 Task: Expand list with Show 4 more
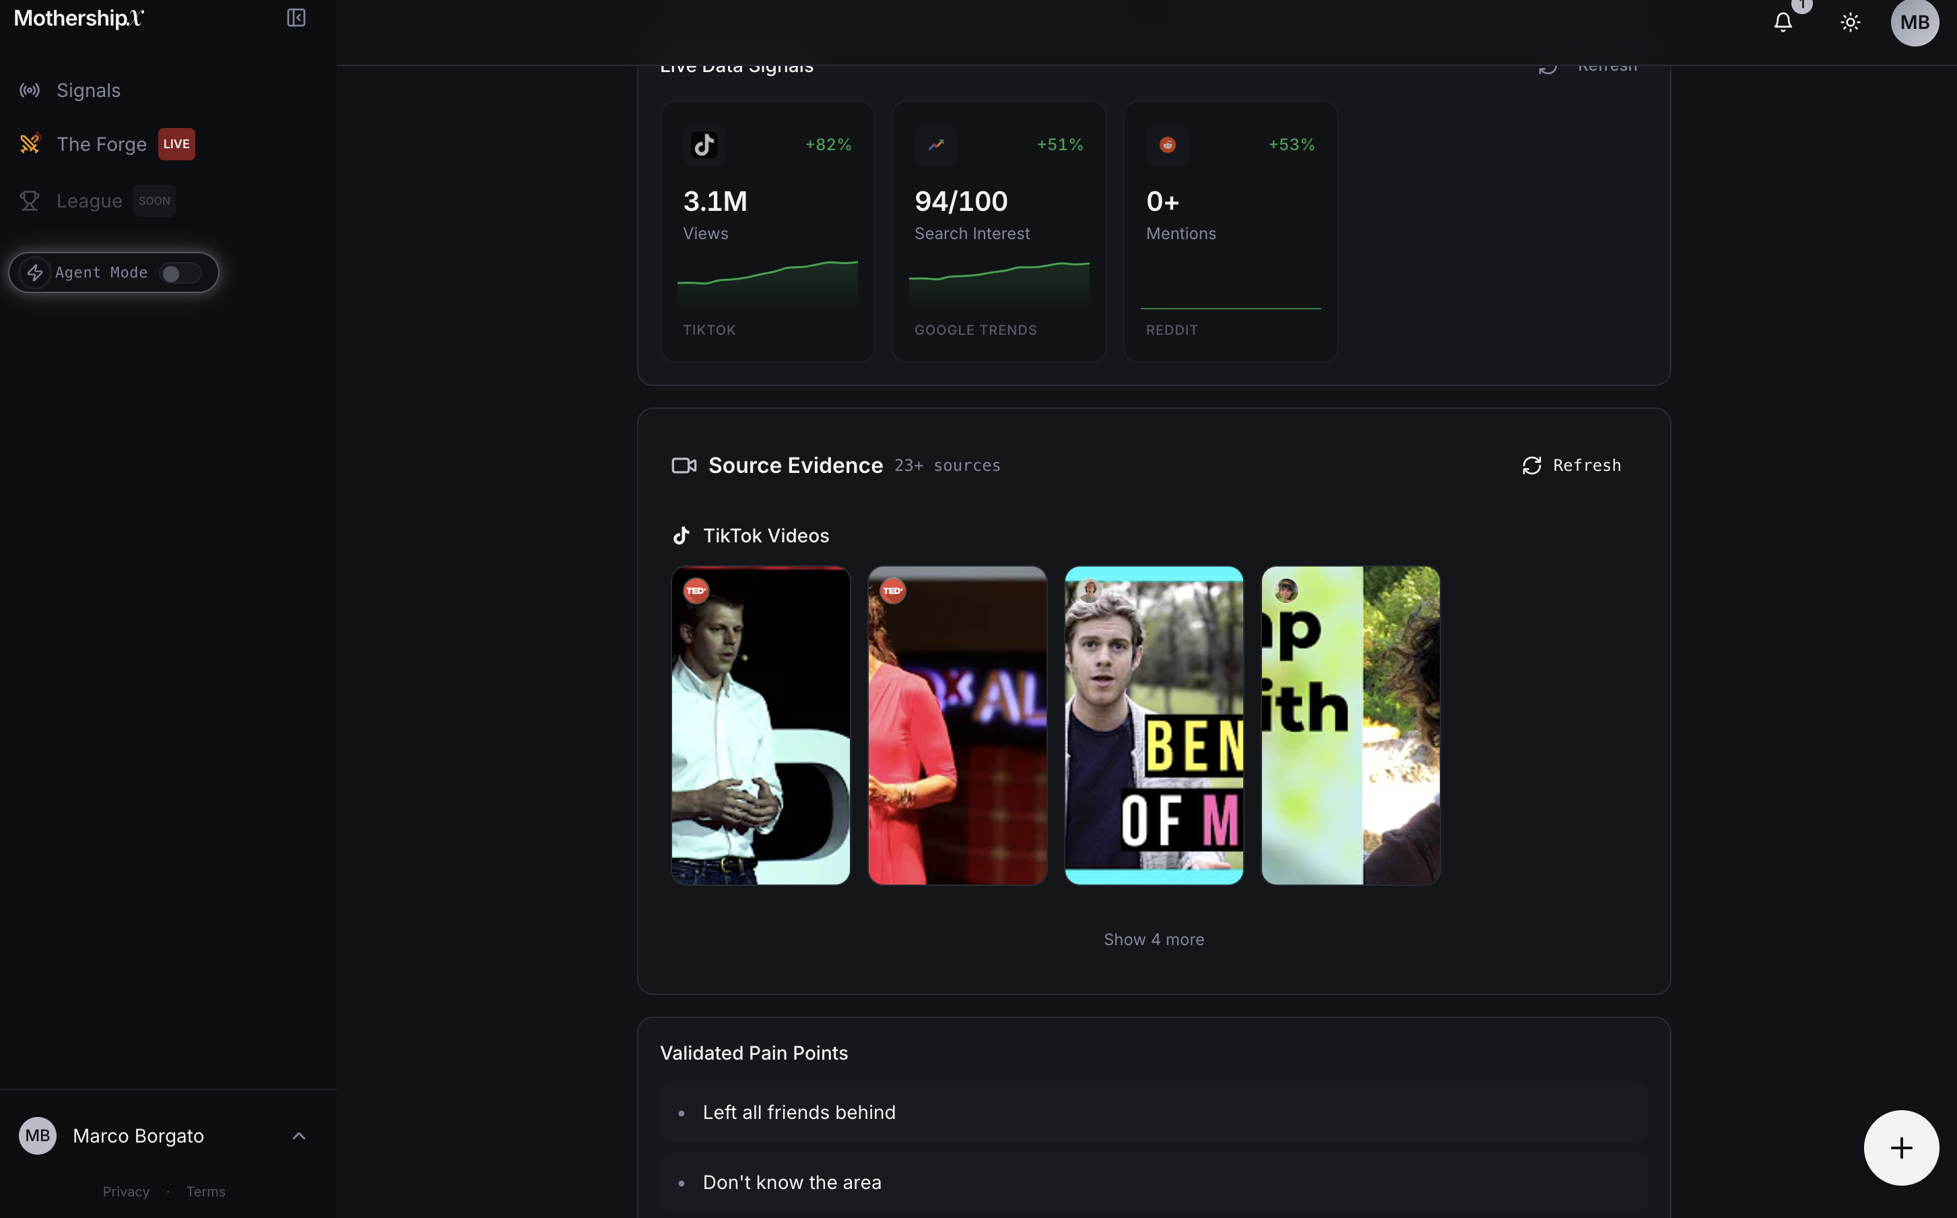[x=1153, y=939]
